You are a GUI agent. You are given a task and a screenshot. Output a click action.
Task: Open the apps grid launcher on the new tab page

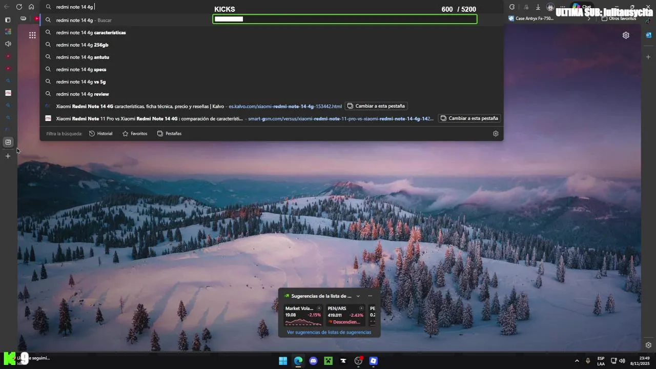click(32, 35)
